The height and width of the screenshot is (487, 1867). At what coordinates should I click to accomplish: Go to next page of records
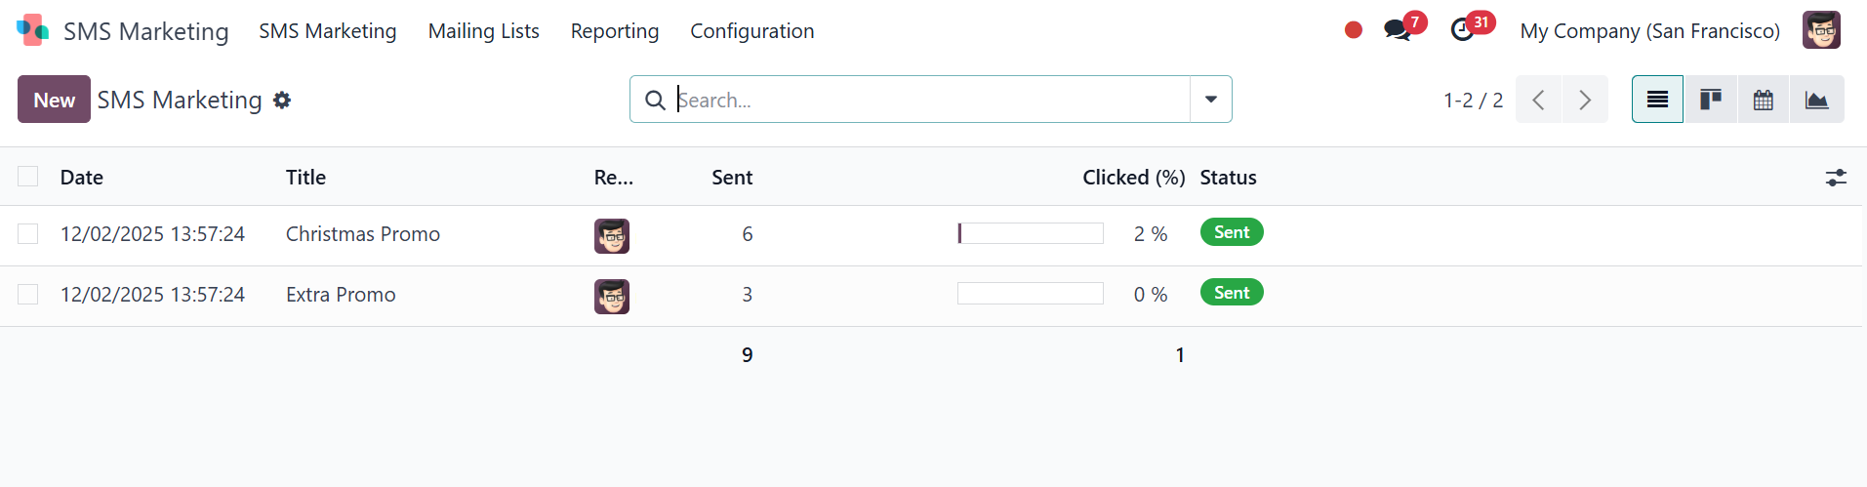pos(1585,100)
